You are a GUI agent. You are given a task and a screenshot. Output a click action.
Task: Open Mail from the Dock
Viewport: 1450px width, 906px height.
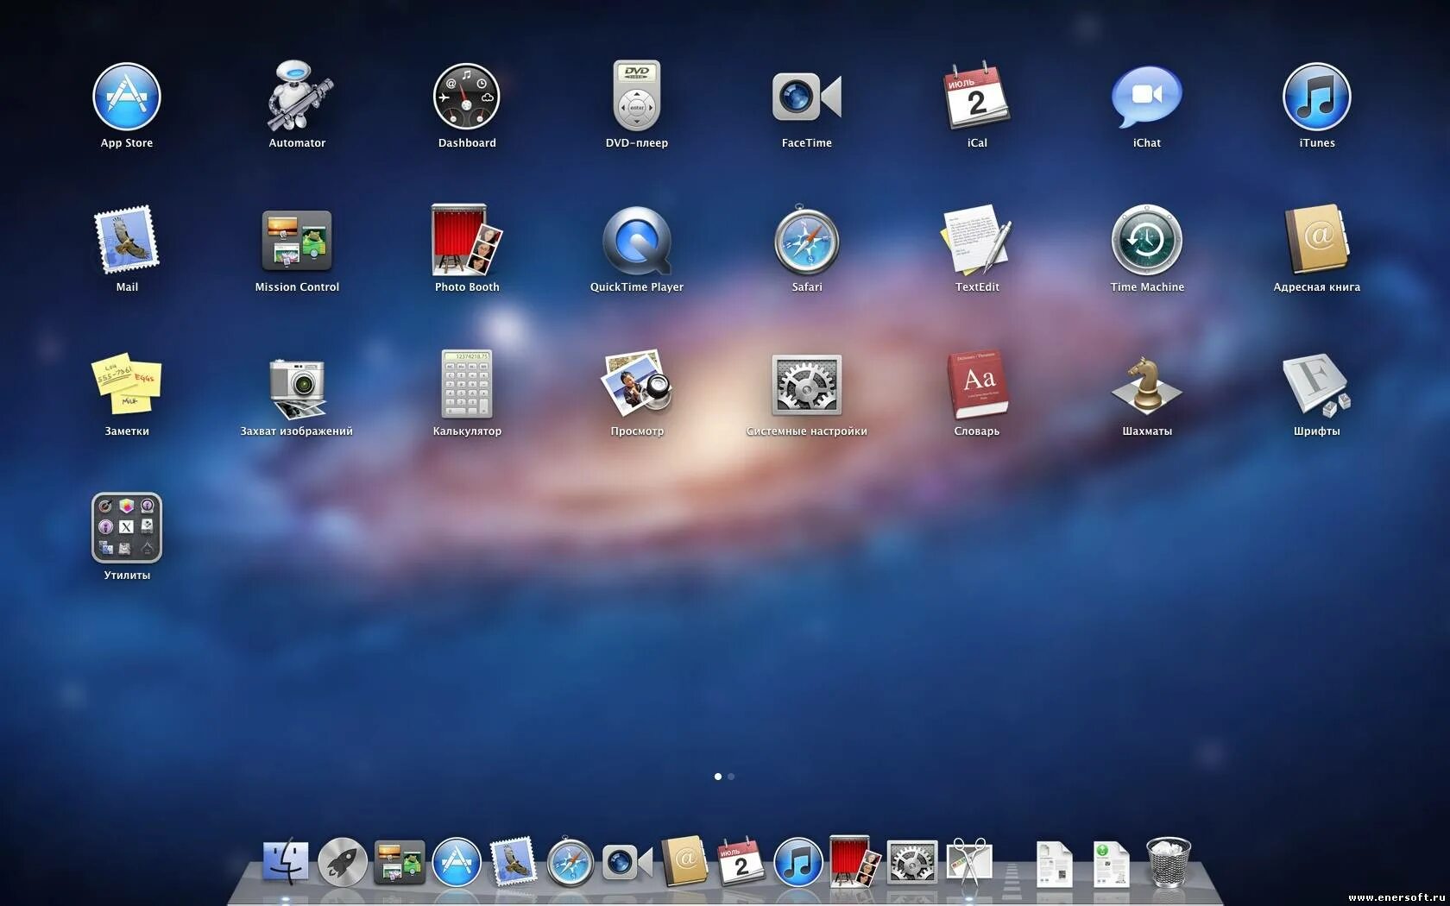(514, 861)
